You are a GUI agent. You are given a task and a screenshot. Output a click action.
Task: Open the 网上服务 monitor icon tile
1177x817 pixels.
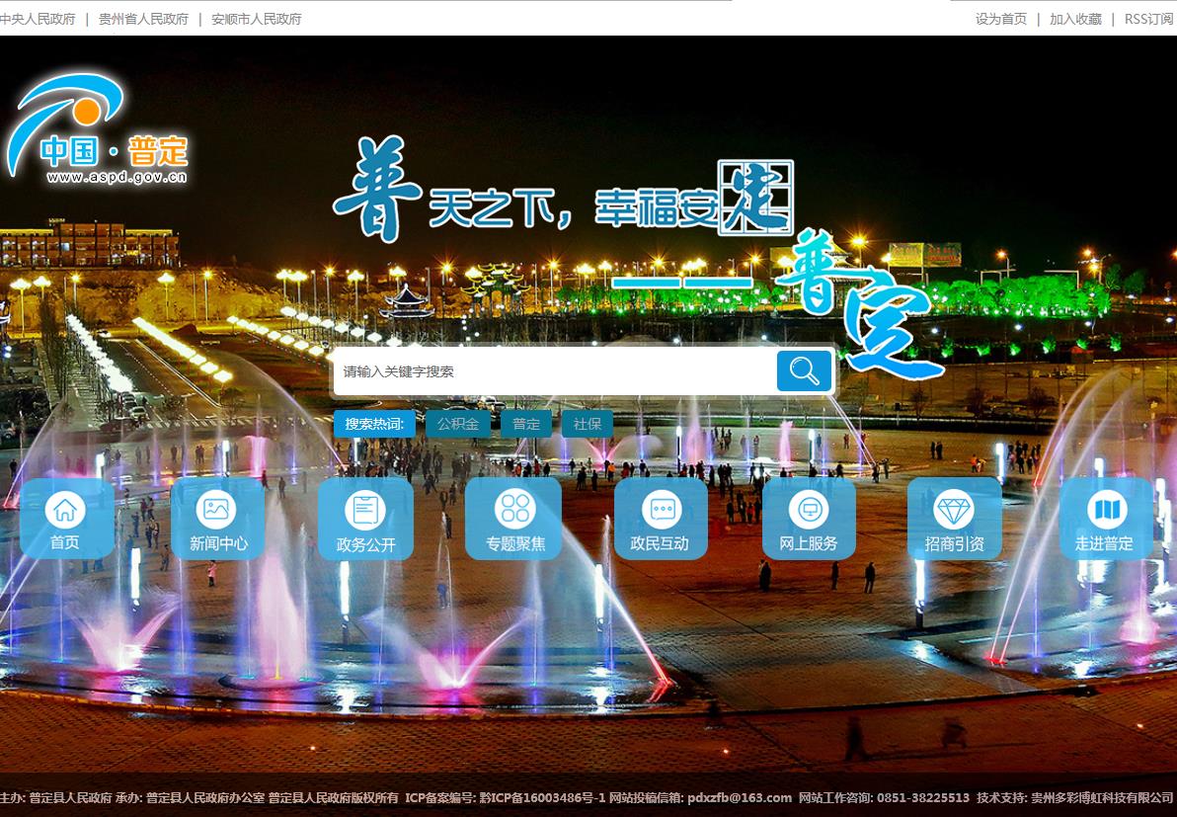809,520
